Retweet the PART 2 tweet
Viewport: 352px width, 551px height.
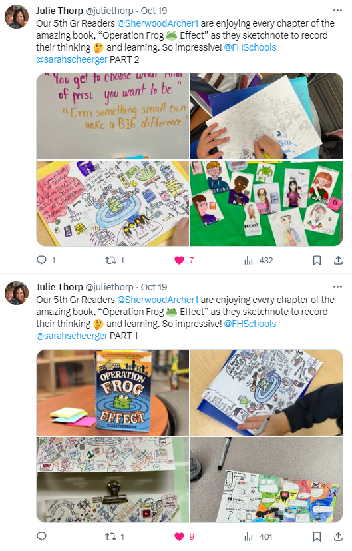[x=114, y=260]
